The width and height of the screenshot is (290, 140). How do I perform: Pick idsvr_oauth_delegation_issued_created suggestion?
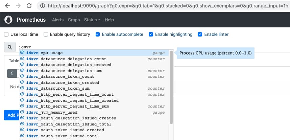[x=94, y=118]
